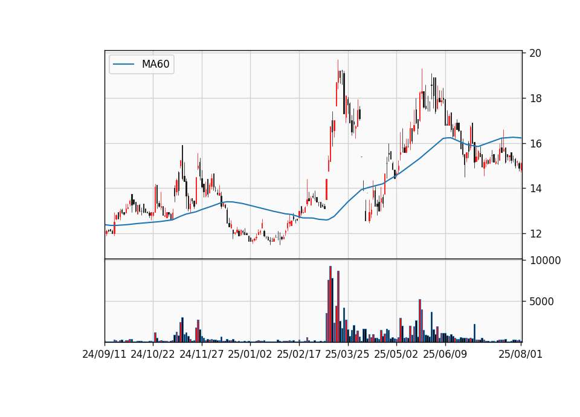Click the blue MA60 legend line sample
The width and height of the screenshot is (580, 417).
click(x=123, y=65)
